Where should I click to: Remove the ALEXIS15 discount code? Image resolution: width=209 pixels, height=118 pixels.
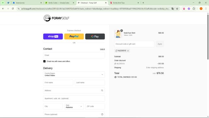(x=128, y=51)
